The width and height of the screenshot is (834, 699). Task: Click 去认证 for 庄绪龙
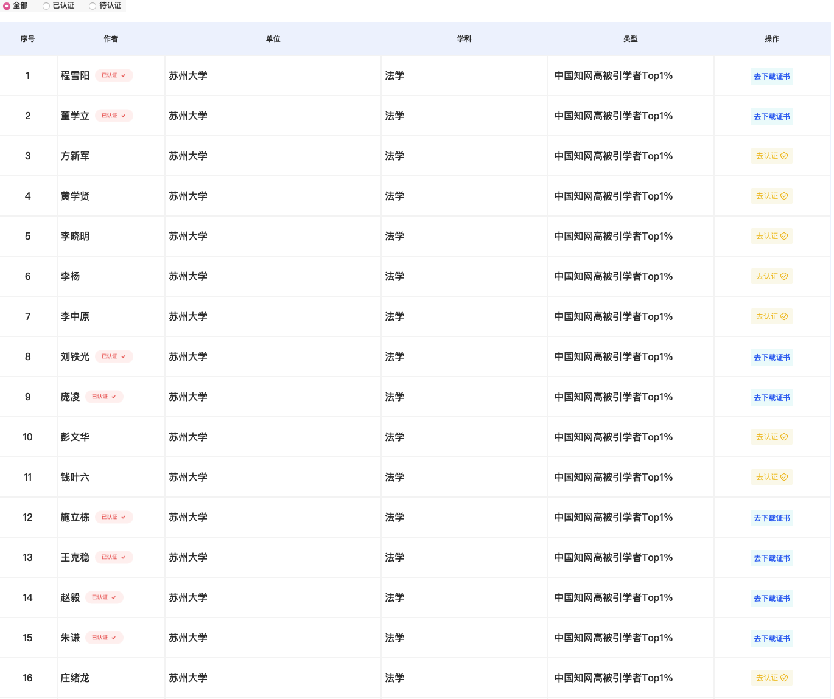[771, 678]
